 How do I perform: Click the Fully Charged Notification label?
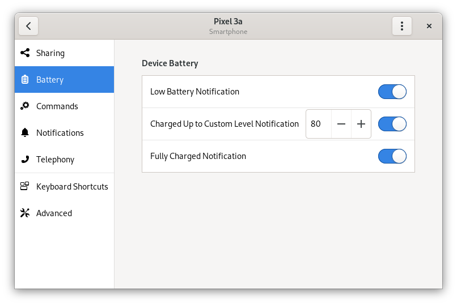pos(198,156)
